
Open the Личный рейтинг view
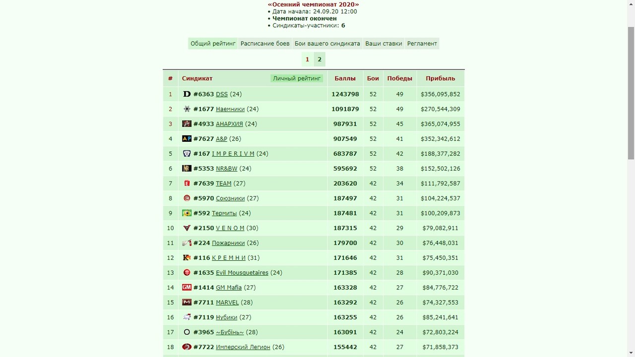pos(297,78)
